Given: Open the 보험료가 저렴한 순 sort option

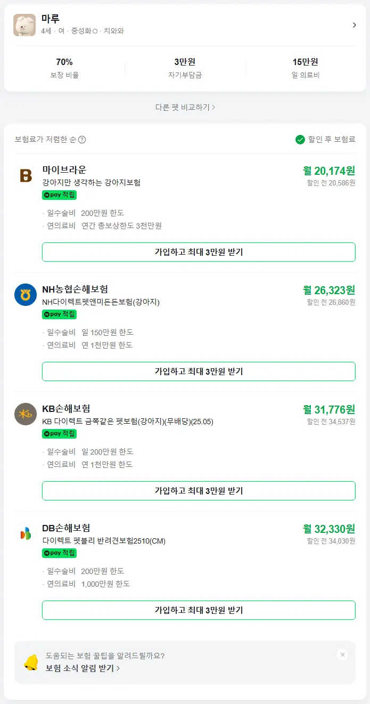Looking at the screenshot, I should point(46,140).
